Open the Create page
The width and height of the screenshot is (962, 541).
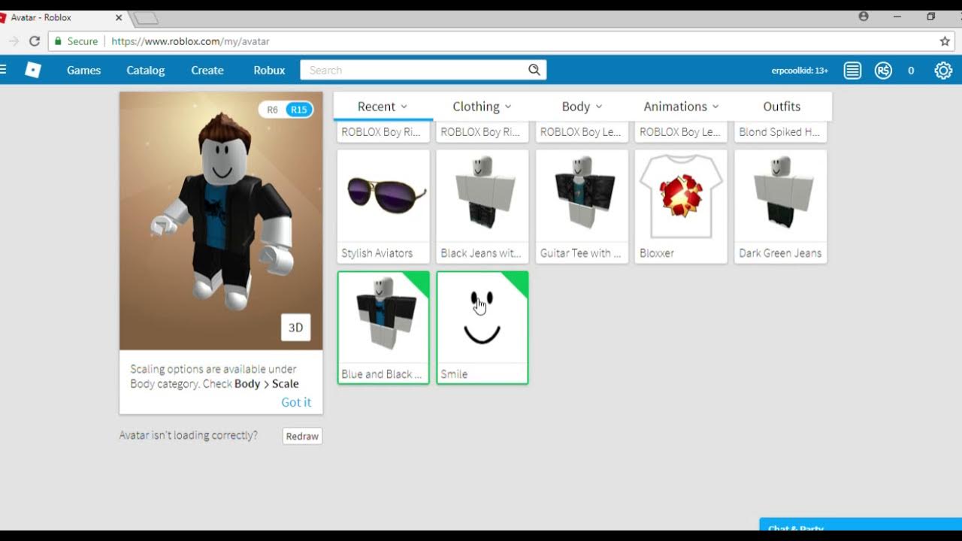[207, 70]
